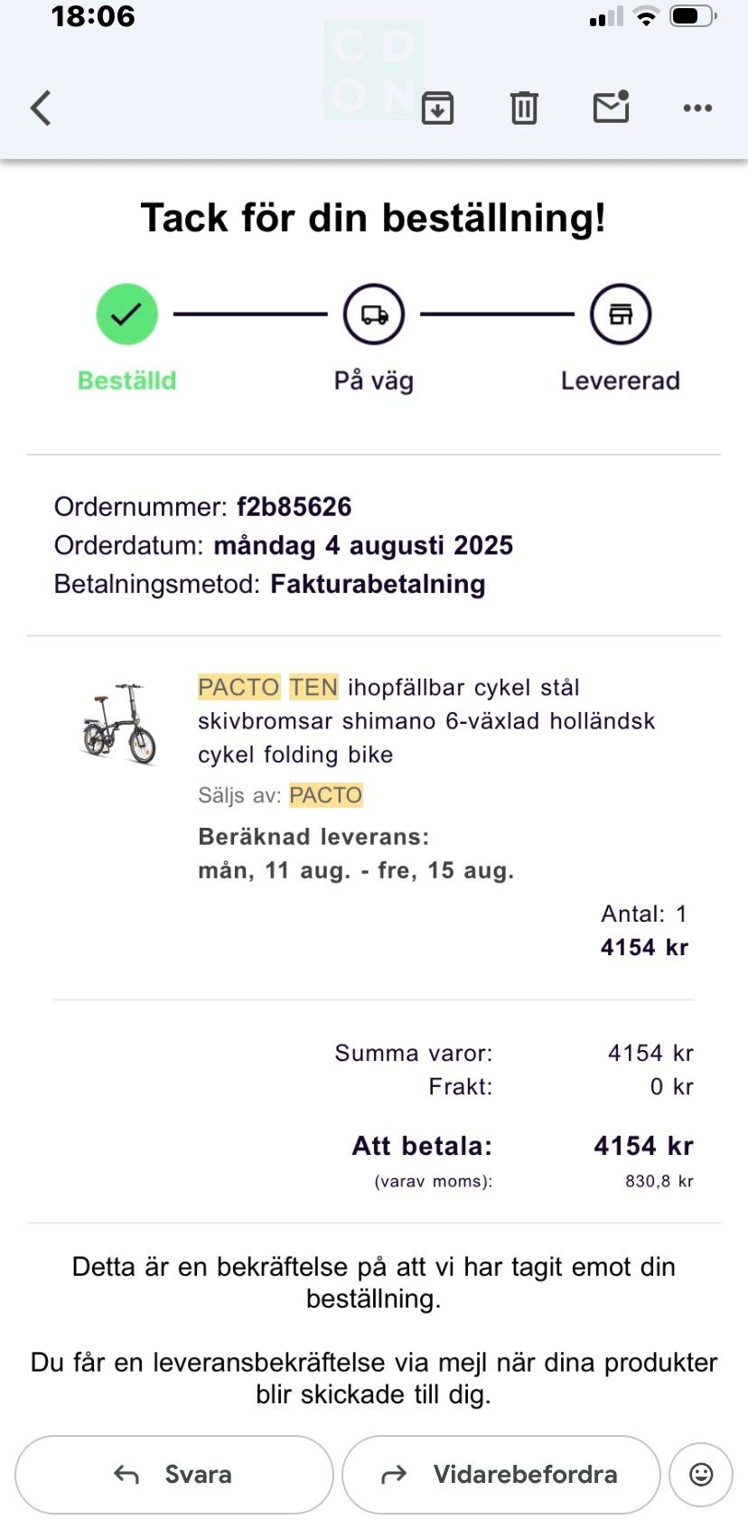Viewport: 748px width, 1529px height.
Task: Tap the green Beställd checkmark icon
Action: coord(127,314)
